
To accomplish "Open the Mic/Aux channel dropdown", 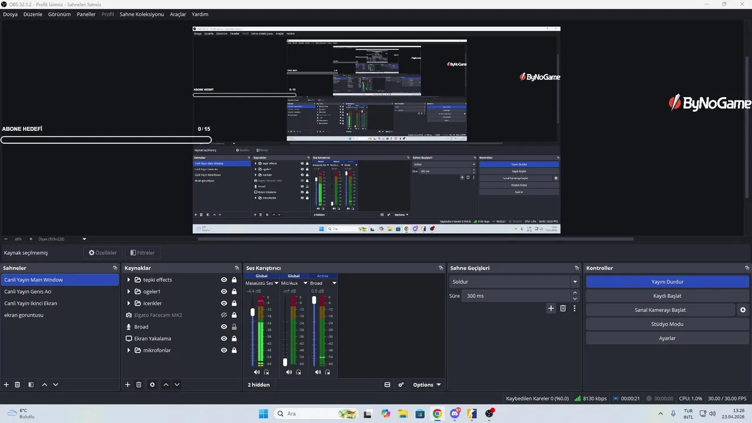I will tap(305, 283).
